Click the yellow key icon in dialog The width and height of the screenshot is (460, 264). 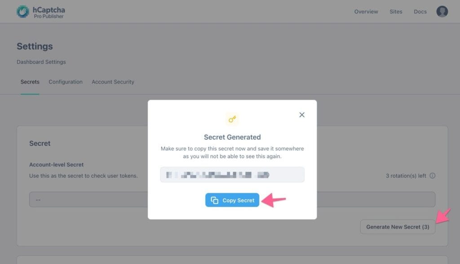click(232, 119)
